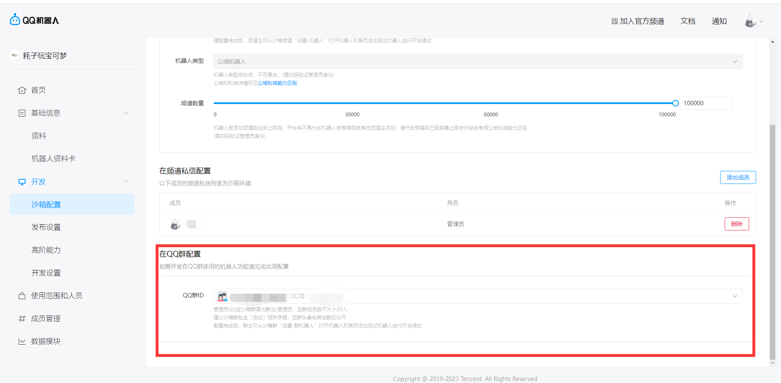Collapse the 基础信息 section chevron
The image size is (781, 383).
[x=126, y=113]
